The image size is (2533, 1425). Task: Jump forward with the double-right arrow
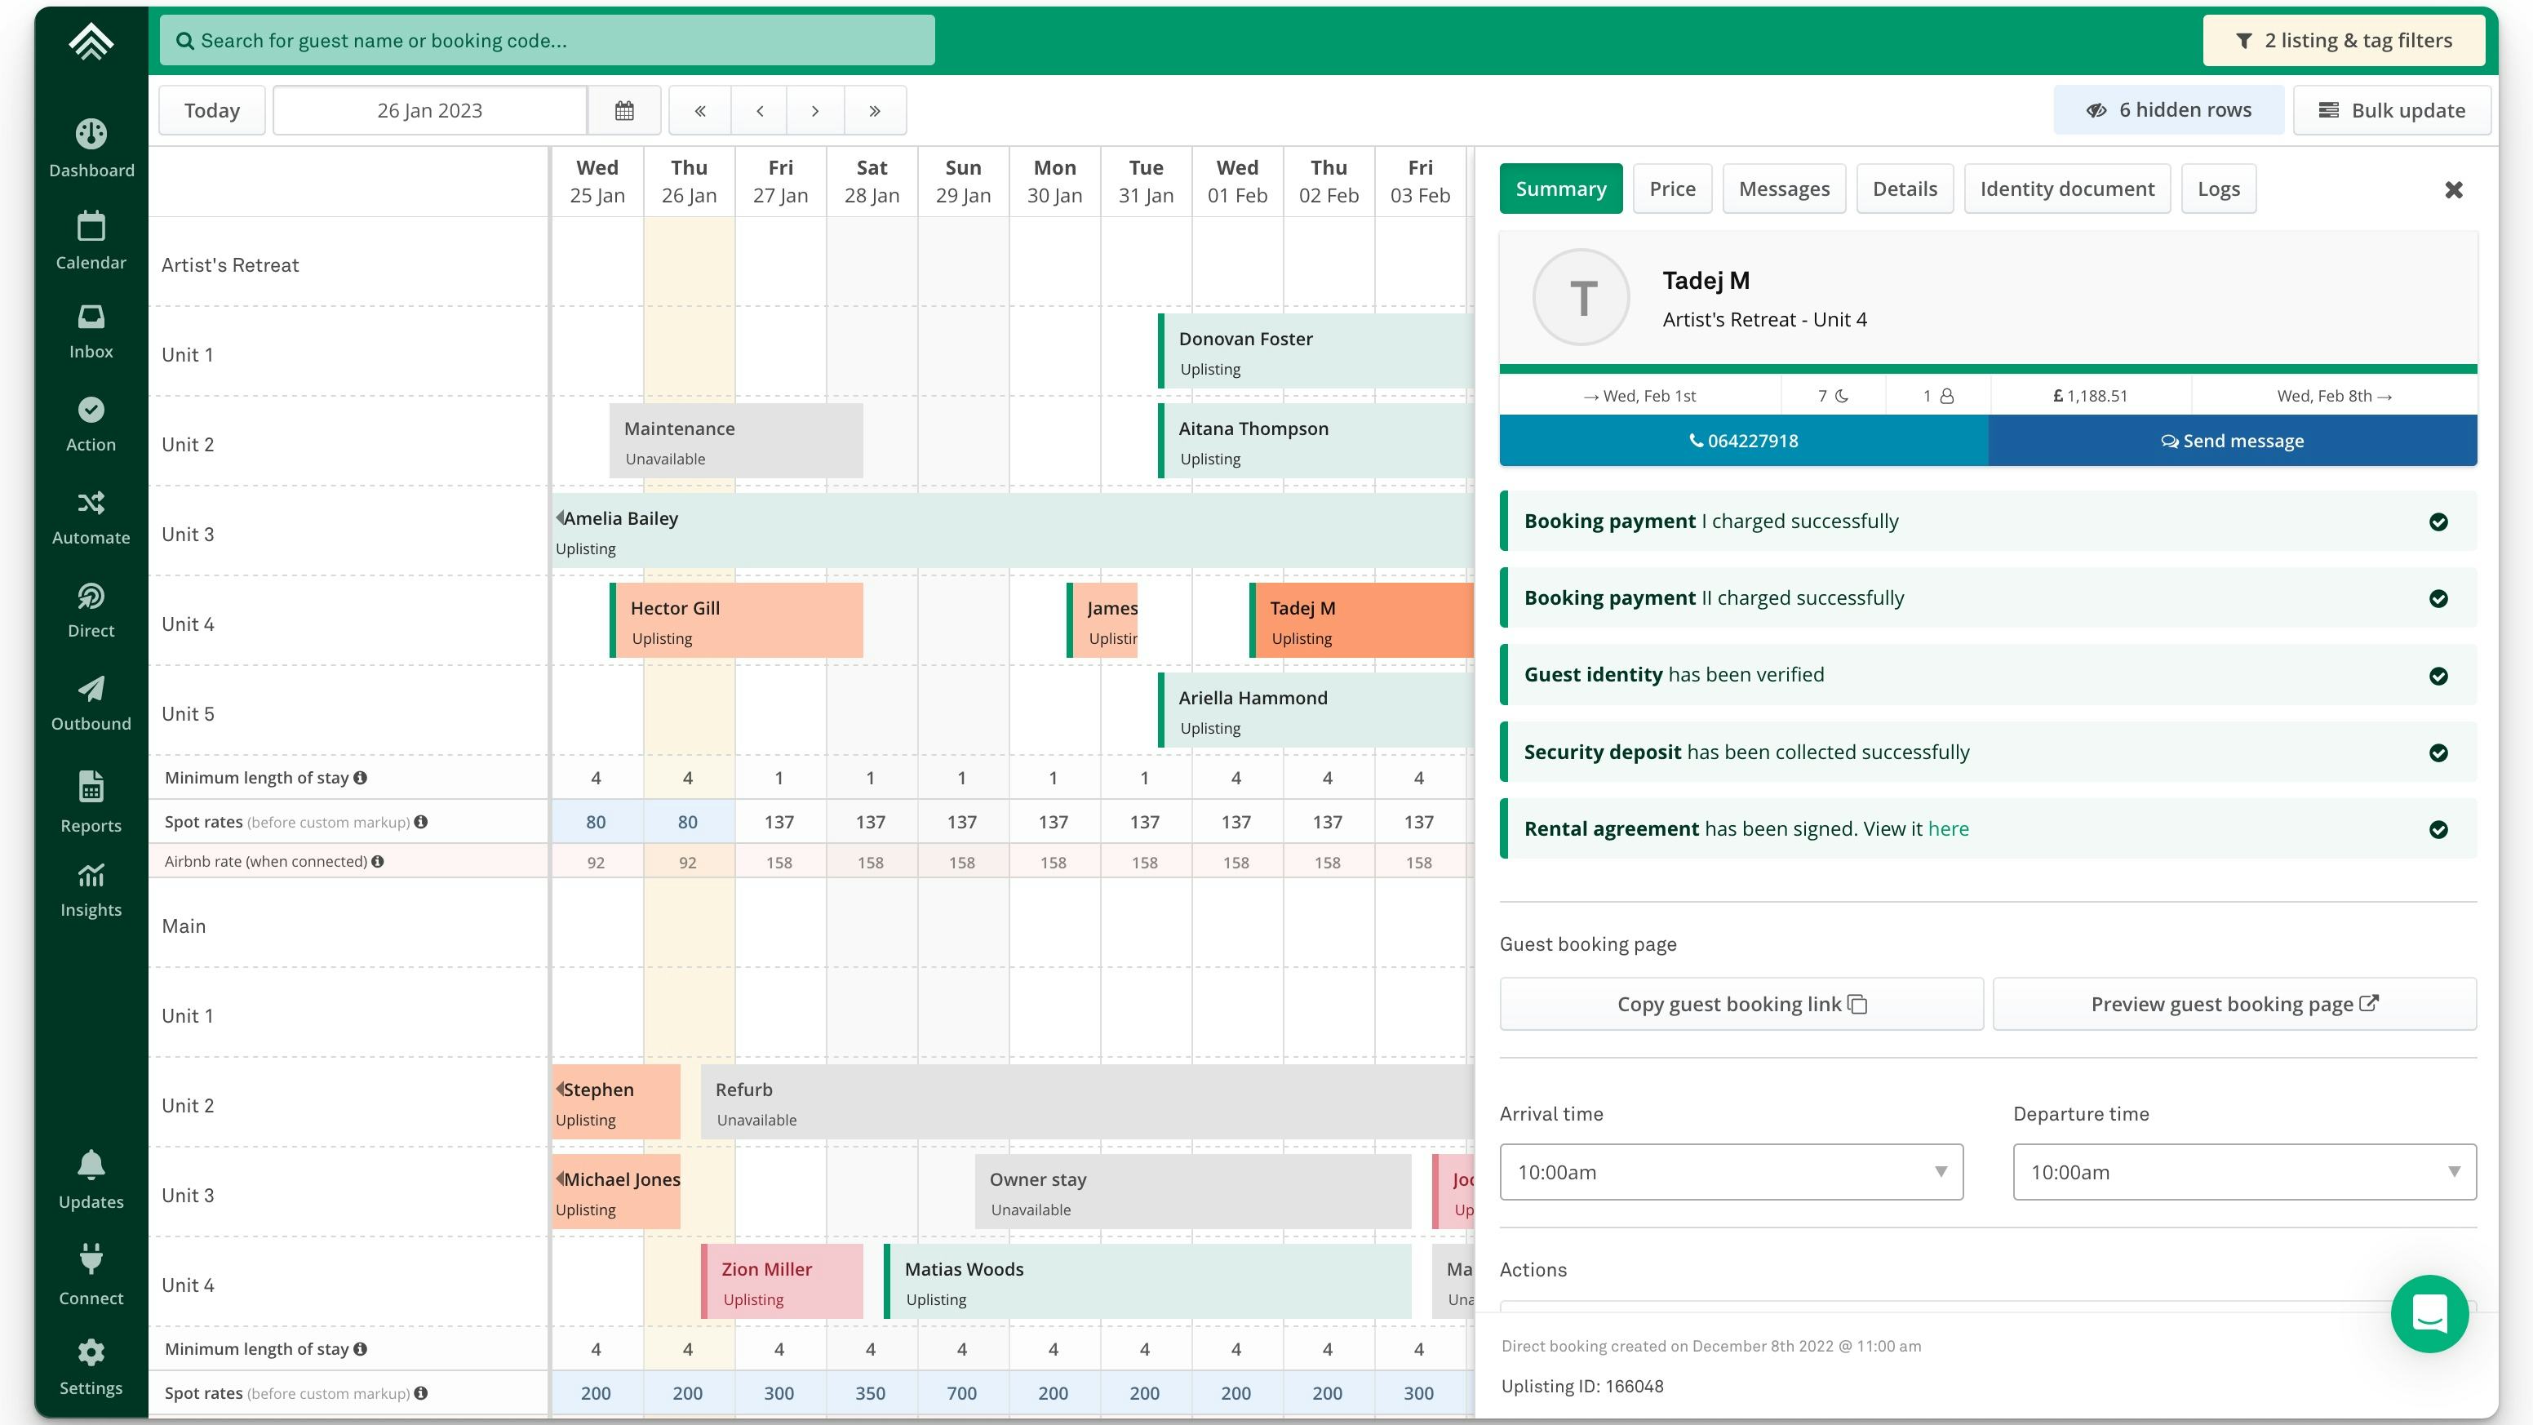click(874, 110)
